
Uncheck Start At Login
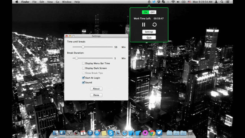[83, 78]
